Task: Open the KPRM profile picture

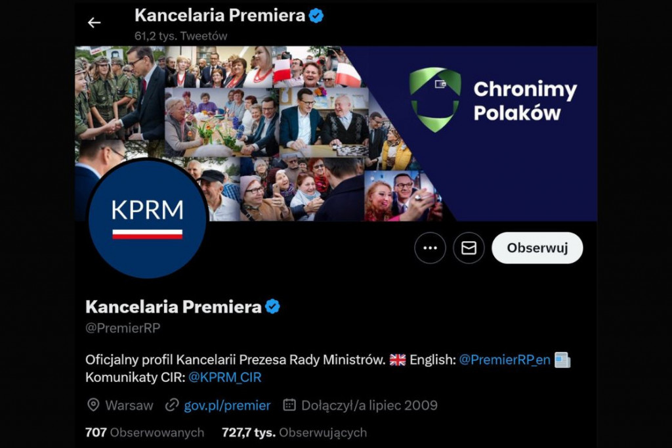Action: click(148, 219)
